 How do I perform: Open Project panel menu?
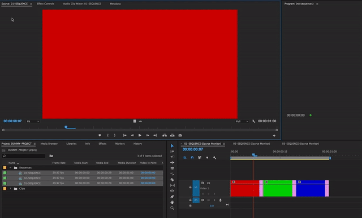point(35,144)
